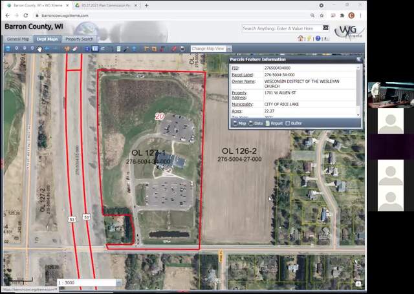Click the home icon under search
Image resolution: width=414 pixels, height=294 pixels.
[x=301, y=38]
